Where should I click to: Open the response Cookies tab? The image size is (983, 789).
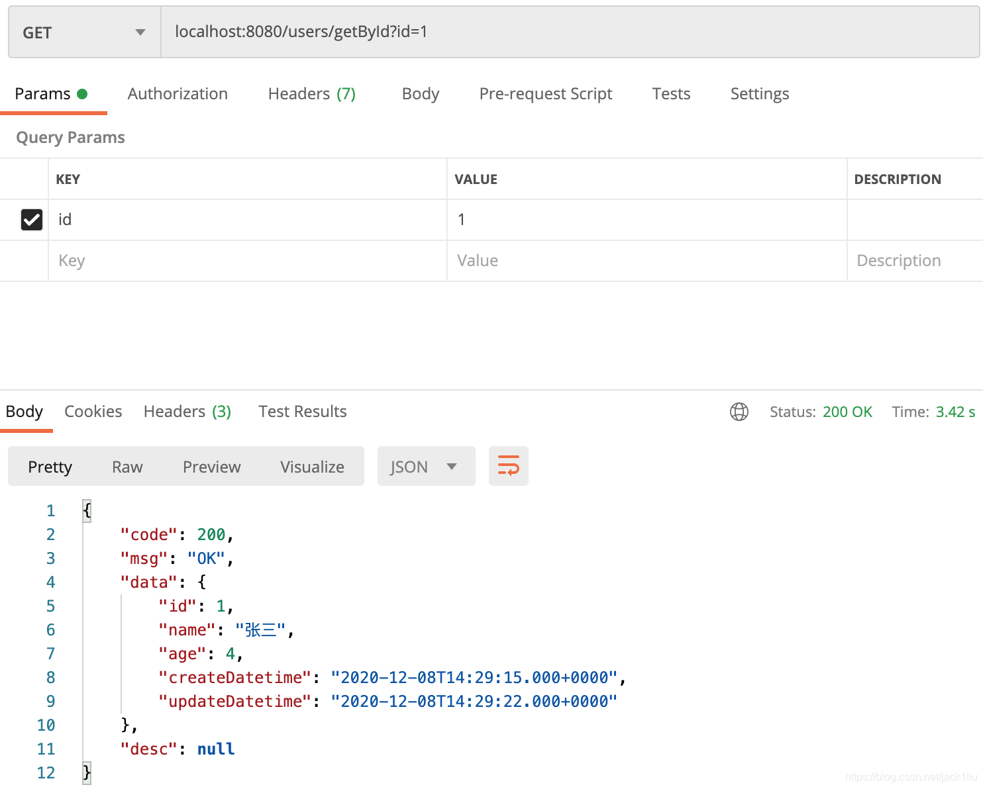tap(93, 412)
